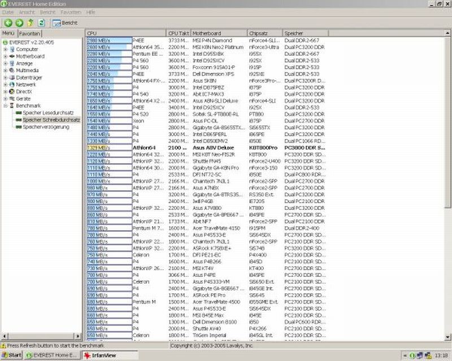Click the Motherboard icon in tree
Image resolution: width=452 pixels, height=361 pixels.
click(12, 56)
